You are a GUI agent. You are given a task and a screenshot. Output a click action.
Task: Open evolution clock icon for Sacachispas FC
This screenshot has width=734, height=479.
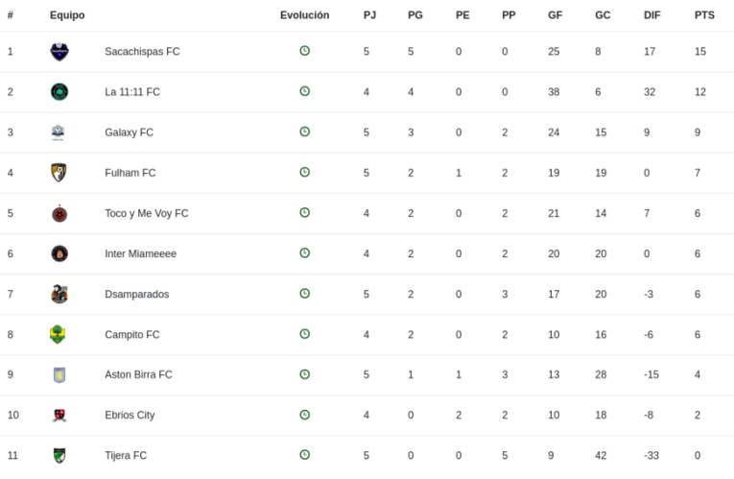click(305, 51)
